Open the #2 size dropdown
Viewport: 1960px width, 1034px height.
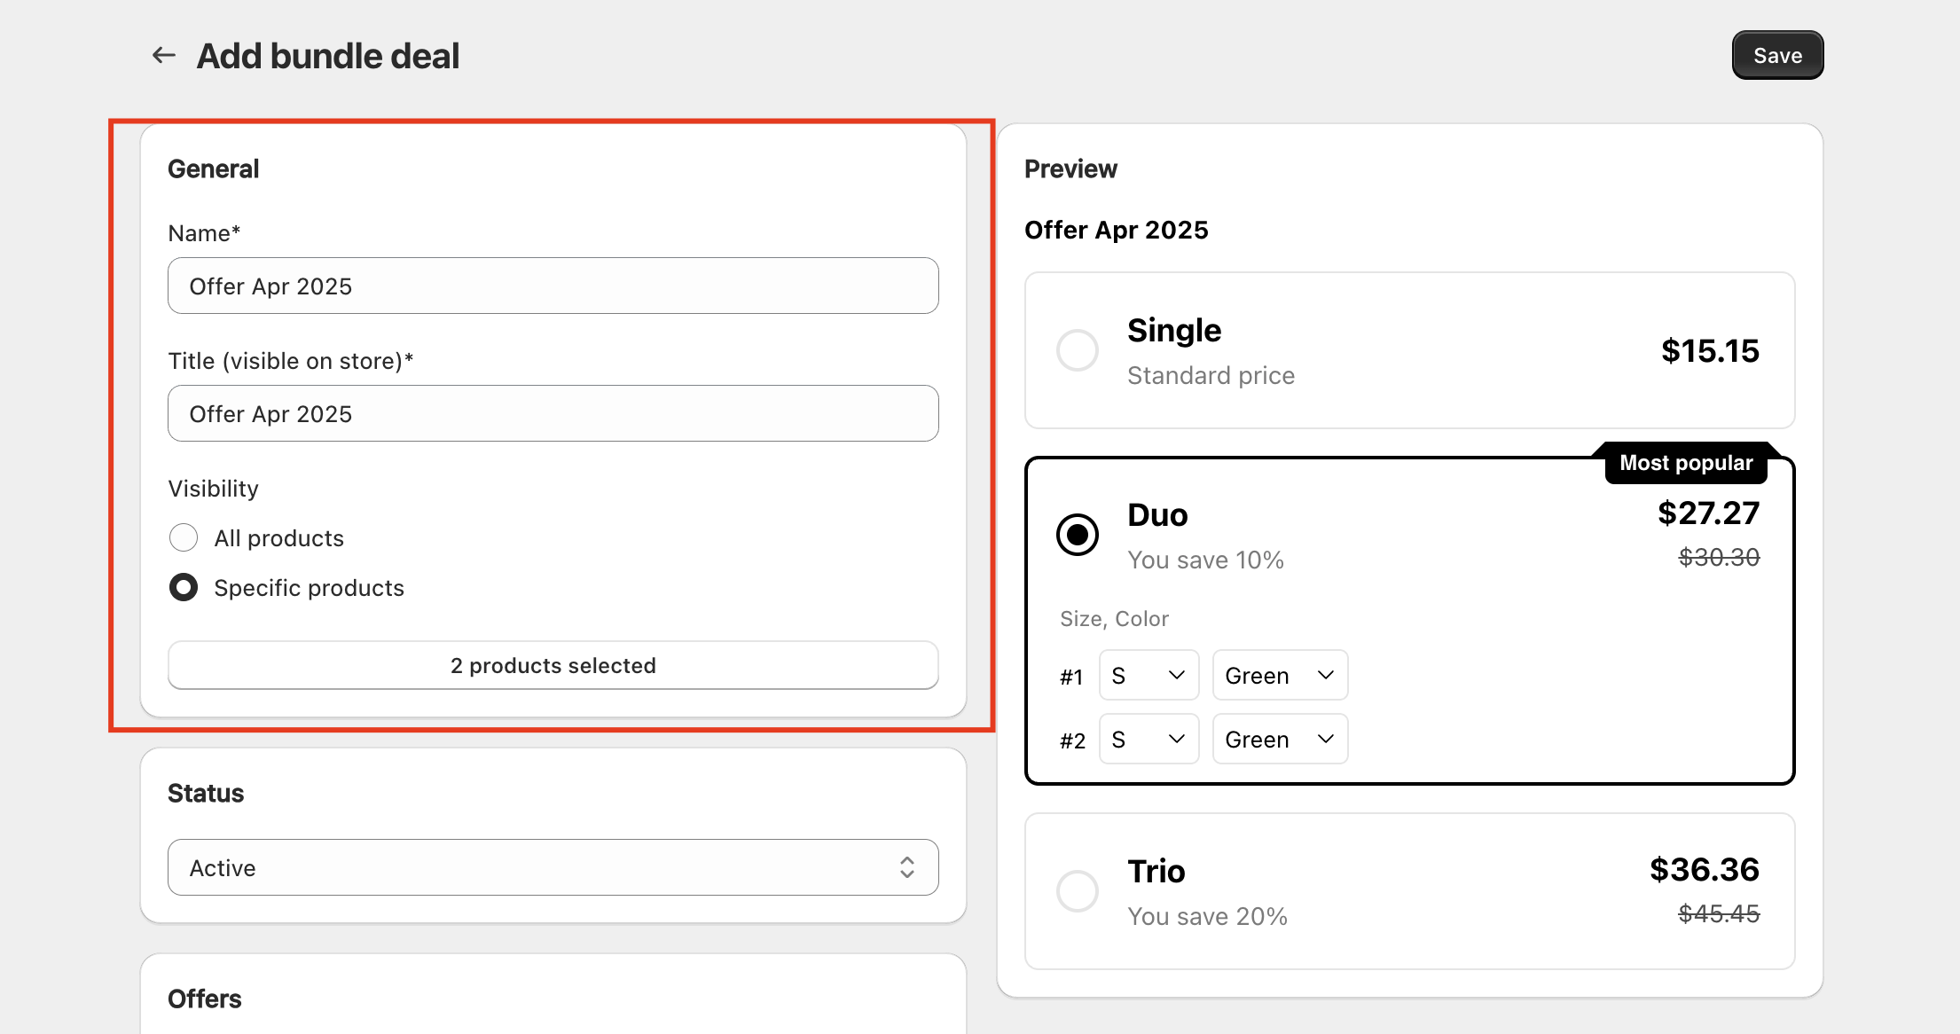coord(1149,740)
